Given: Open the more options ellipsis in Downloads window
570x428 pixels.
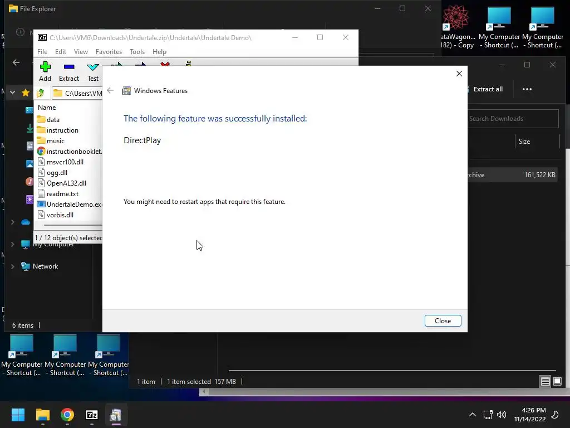Looking at the screenshot, I should [x=527, y=89].
